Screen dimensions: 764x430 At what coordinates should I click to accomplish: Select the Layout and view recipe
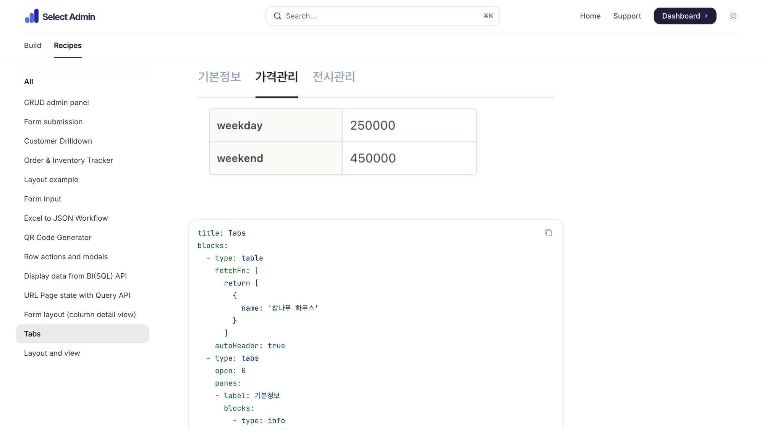tap(52, 353)
